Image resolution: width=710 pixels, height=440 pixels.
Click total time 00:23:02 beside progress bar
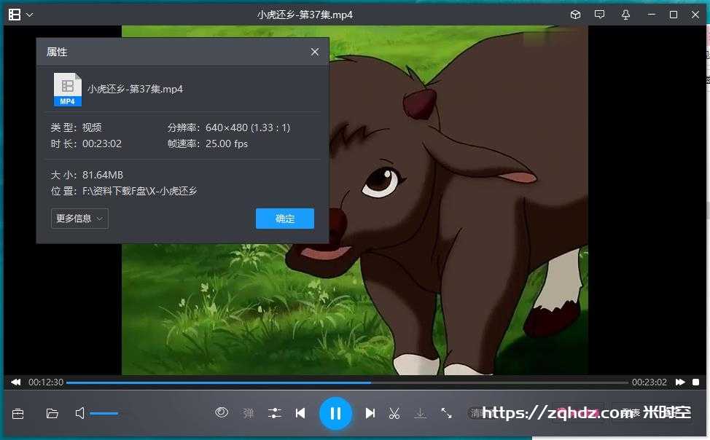tap(649, 382)
